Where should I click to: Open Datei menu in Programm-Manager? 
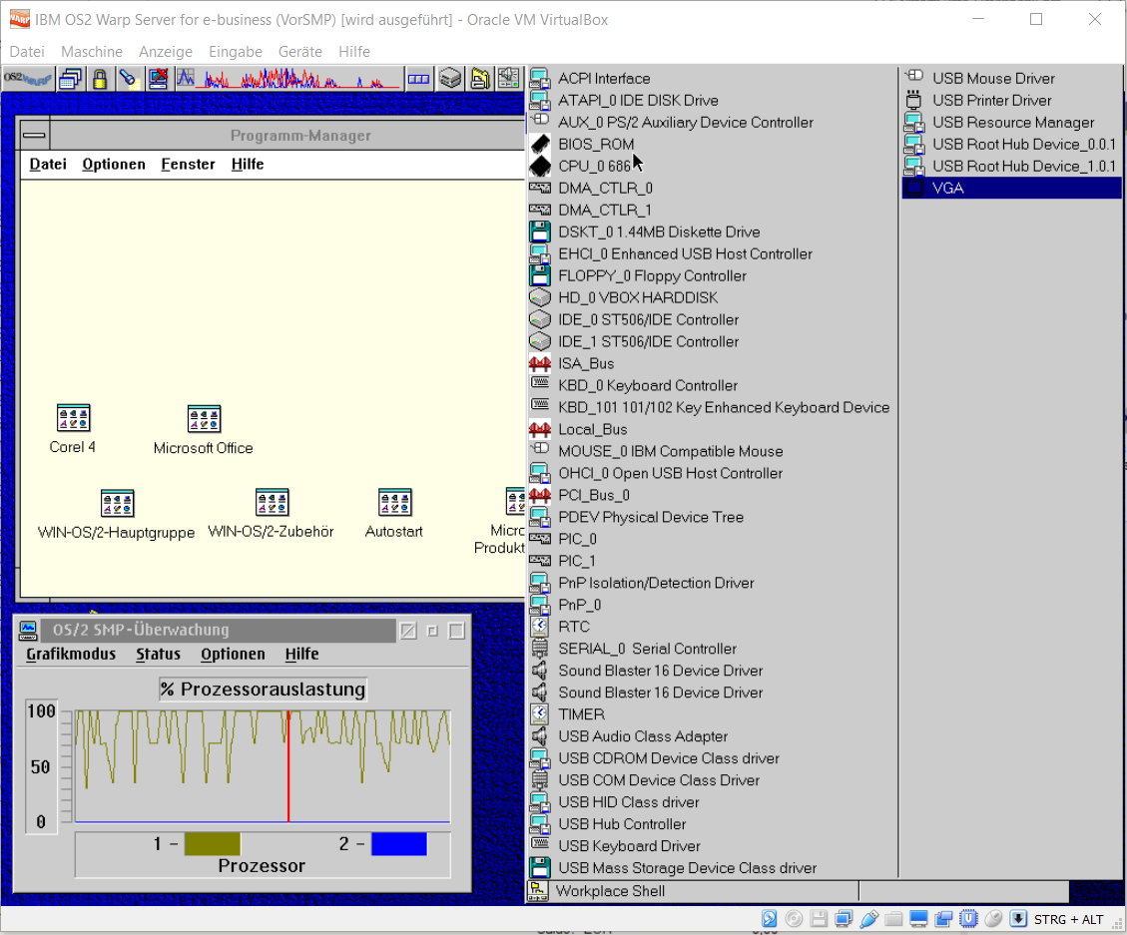pos(48,165)
